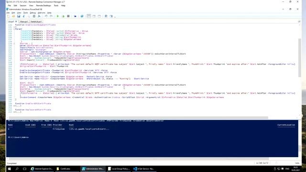Screen dimensions: 306x172
Task: Select the FileSystem provider value in console
Action: [x=58, y=129]
